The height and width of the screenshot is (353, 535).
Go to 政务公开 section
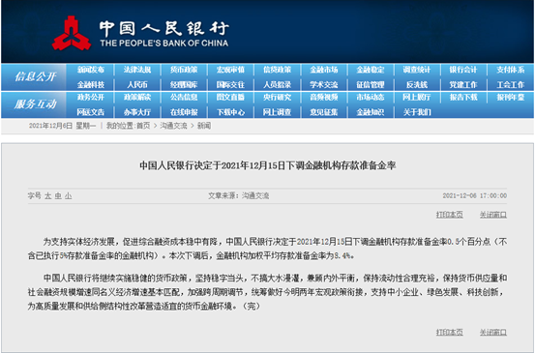click(90, 98)
